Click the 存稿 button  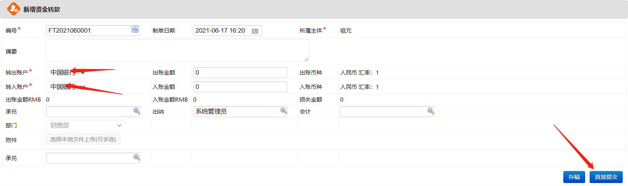pos(574,177)
